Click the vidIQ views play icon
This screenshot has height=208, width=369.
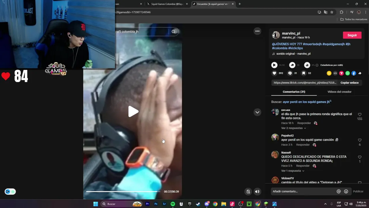[x=274, y=65]
